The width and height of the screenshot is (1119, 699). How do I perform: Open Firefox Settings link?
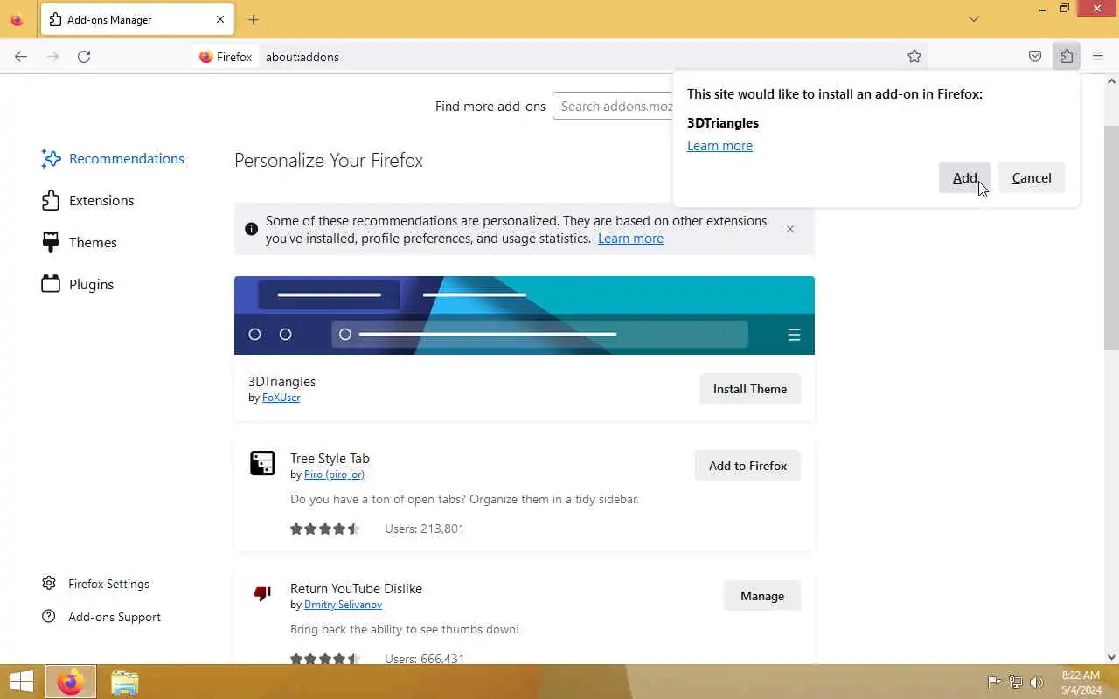108,584
